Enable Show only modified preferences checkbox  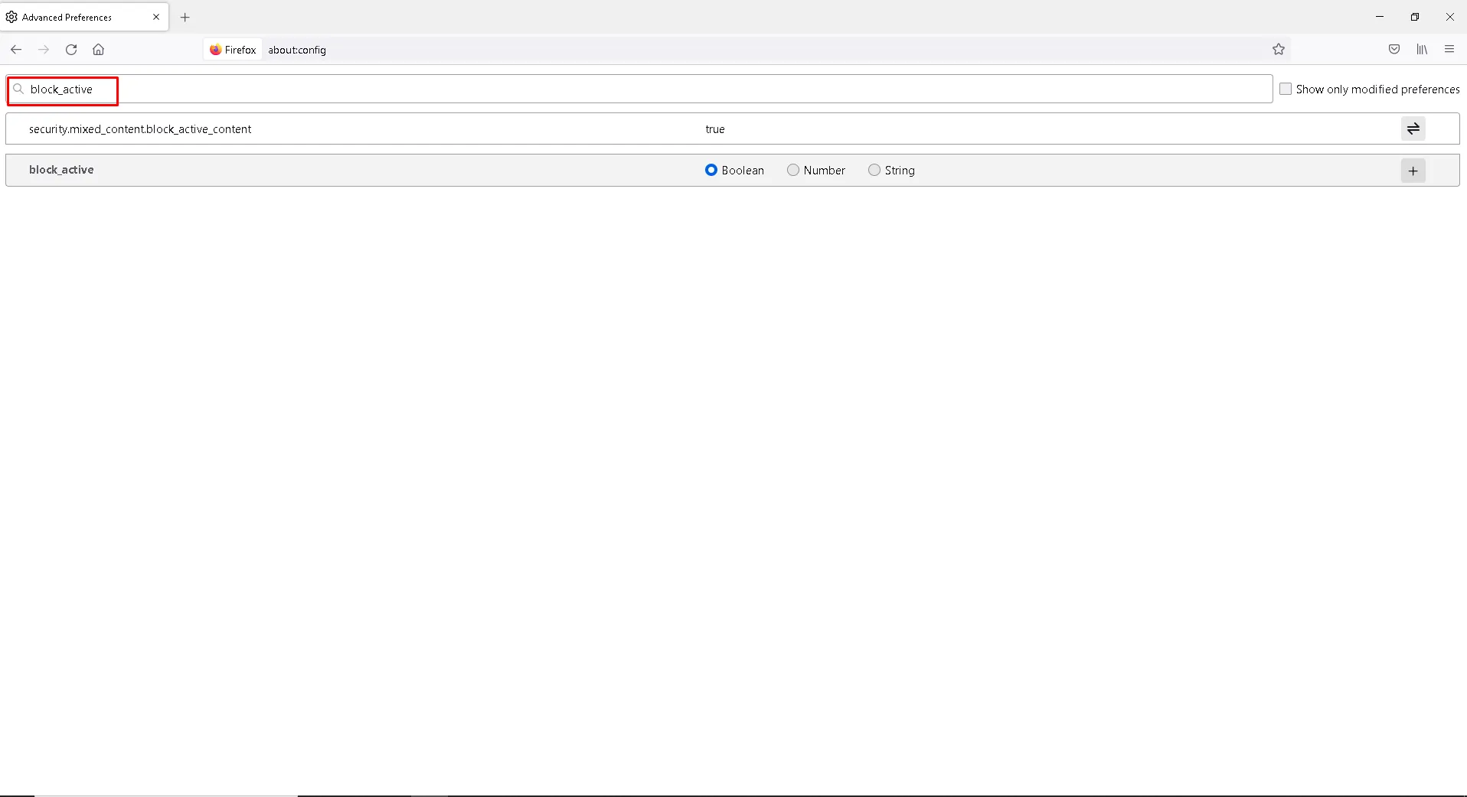pyautogui.click(x=1286, y=89)
